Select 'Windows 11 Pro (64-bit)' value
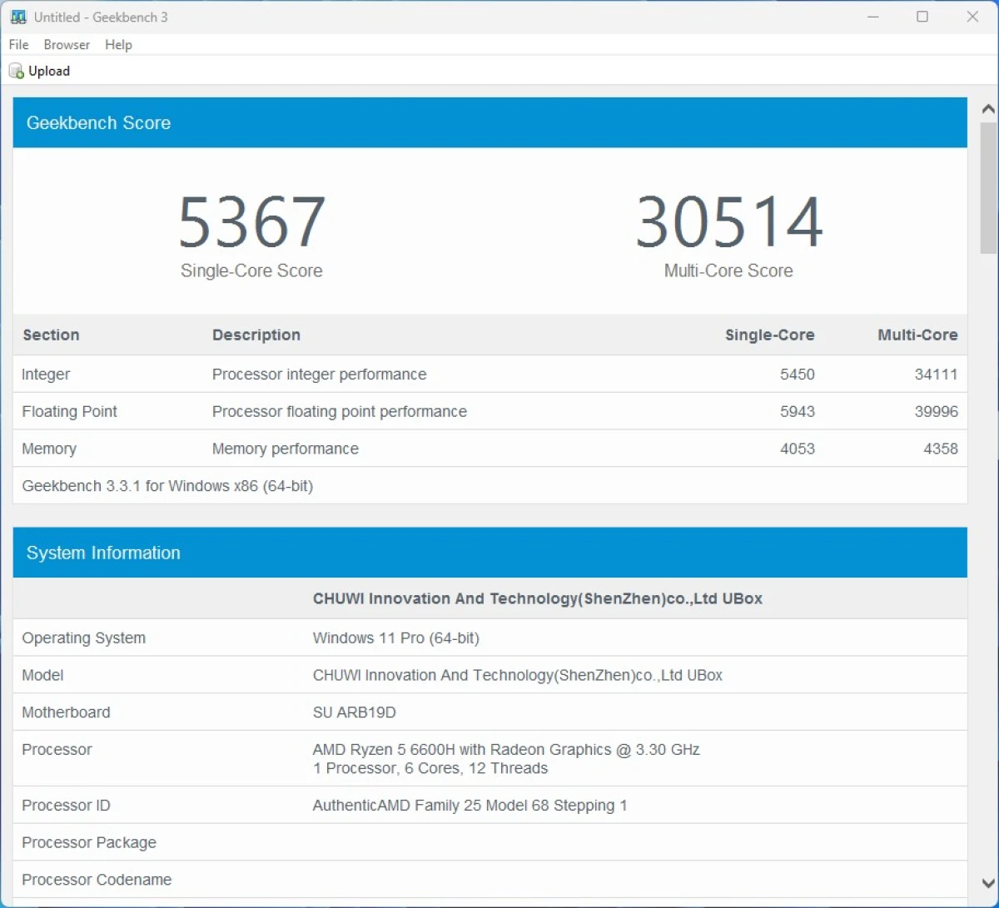Viewport: 999px width, 908px height. (396, 638)
